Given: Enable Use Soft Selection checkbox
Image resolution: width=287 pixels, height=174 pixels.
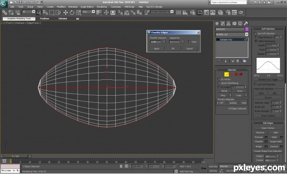Looking at the screenshot, I should (255, 33).
